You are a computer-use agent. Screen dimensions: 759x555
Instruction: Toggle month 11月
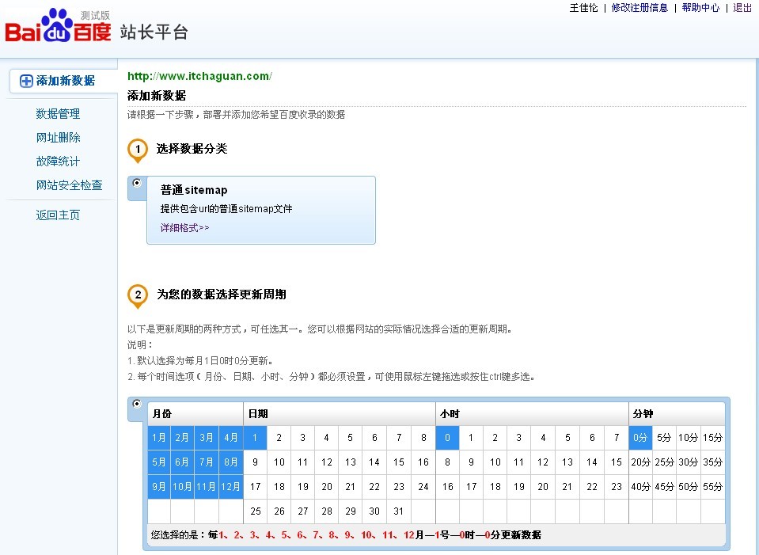coord(207,487)
